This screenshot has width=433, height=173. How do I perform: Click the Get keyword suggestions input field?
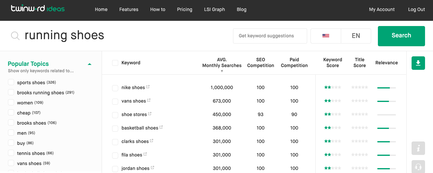point(270,36)
